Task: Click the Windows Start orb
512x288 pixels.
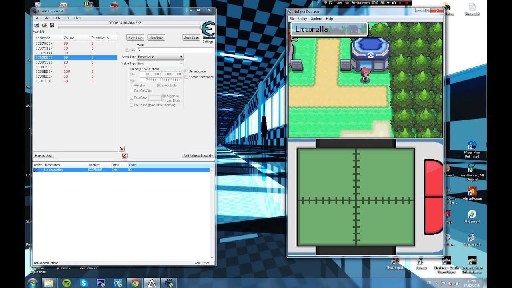Action: tap(32, 283)
